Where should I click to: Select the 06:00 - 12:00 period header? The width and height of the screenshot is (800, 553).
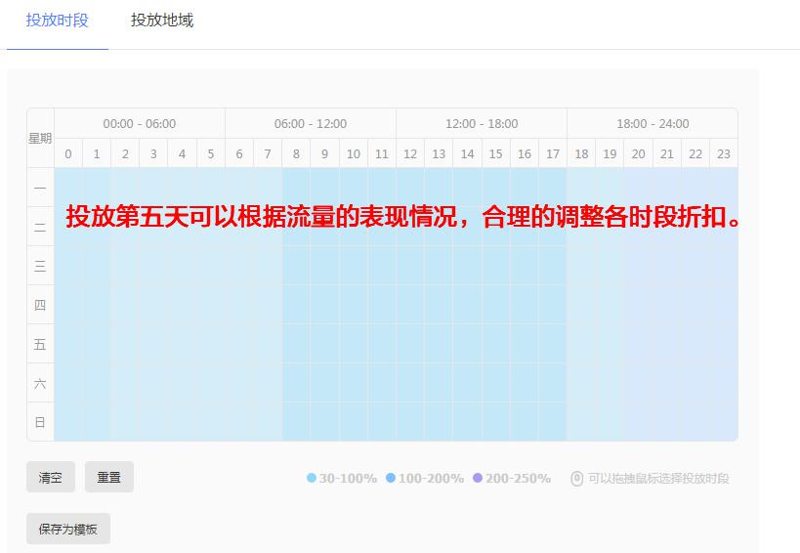(311, 123)
